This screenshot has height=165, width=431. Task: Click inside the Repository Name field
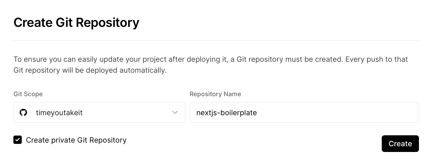tap(304, 112)
